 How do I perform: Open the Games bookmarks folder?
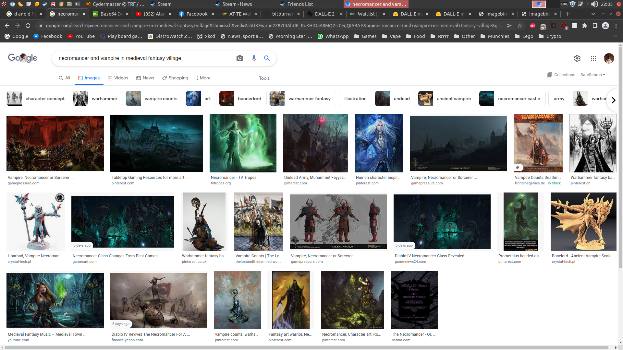[x=365, y=36]
